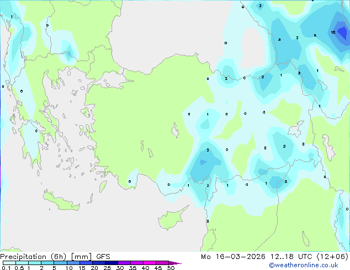Click the '[mm]' unit label
Image resolution: width=350 pixels, height=270 pixels.
click(x=81, y=257)
